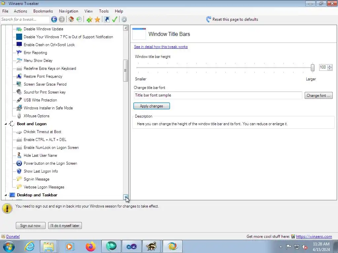338x253 pixels.
Task: Collapse the Boot and Logon section
Action: 6,124
